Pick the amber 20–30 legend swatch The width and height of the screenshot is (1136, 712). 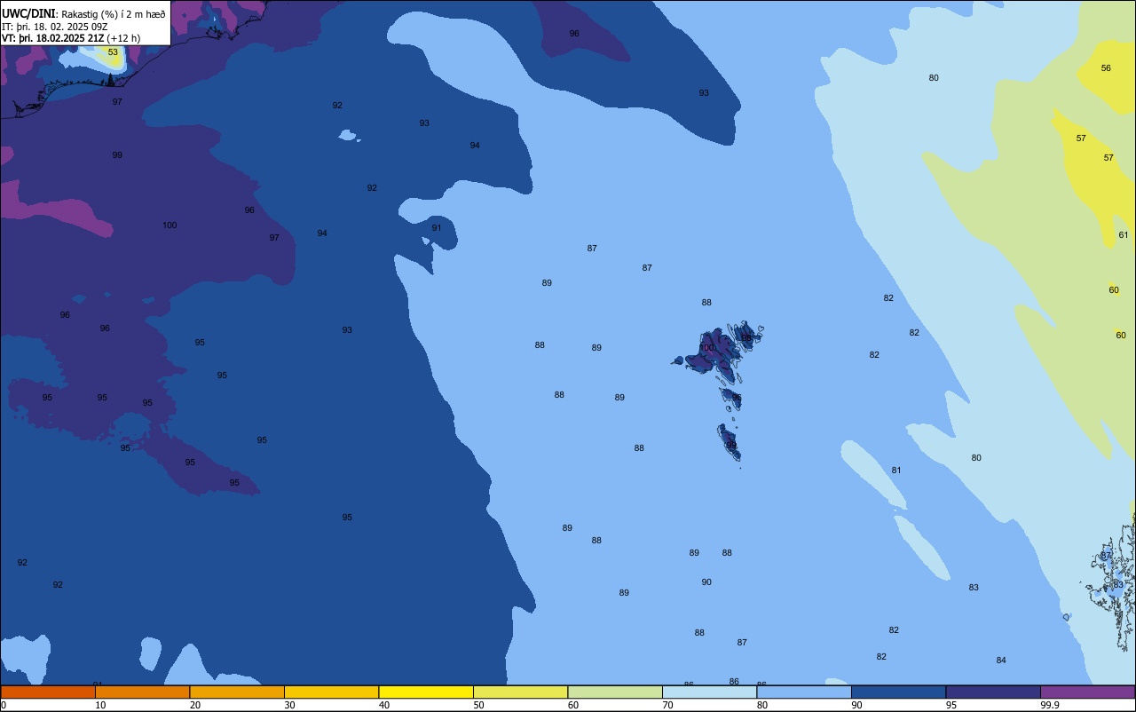[237, 692]
